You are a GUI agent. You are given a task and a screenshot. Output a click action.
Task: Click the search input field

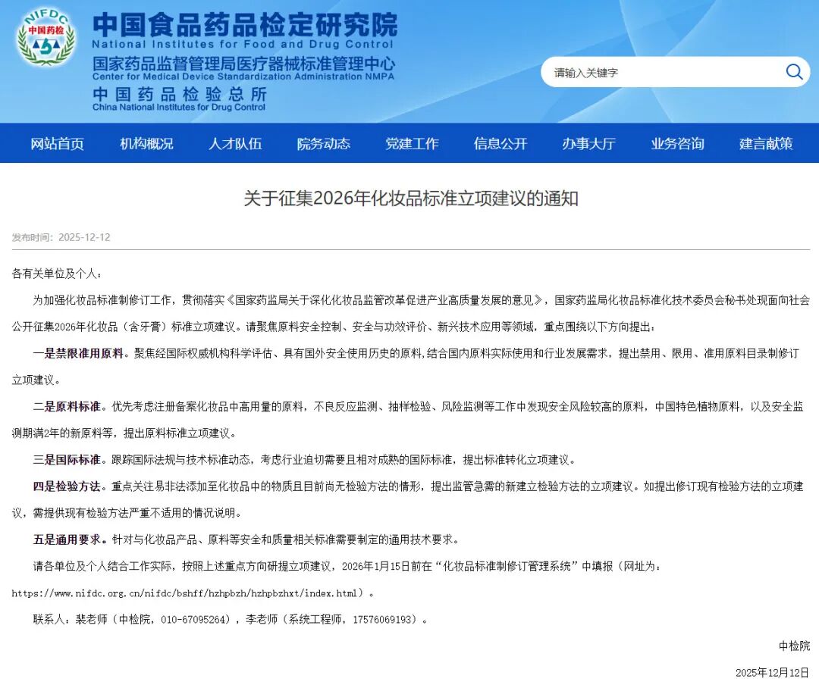[652, 71]
